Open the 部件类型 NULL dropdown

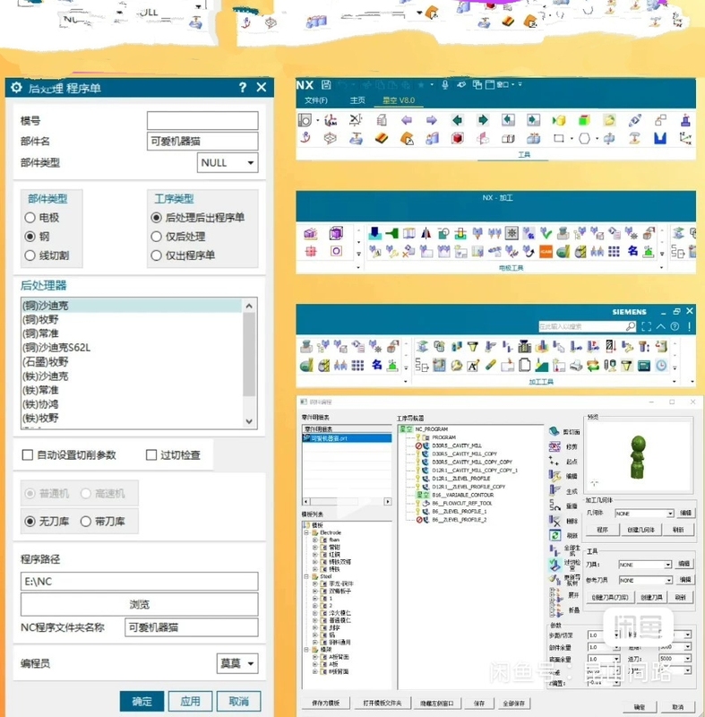point(228,163)
